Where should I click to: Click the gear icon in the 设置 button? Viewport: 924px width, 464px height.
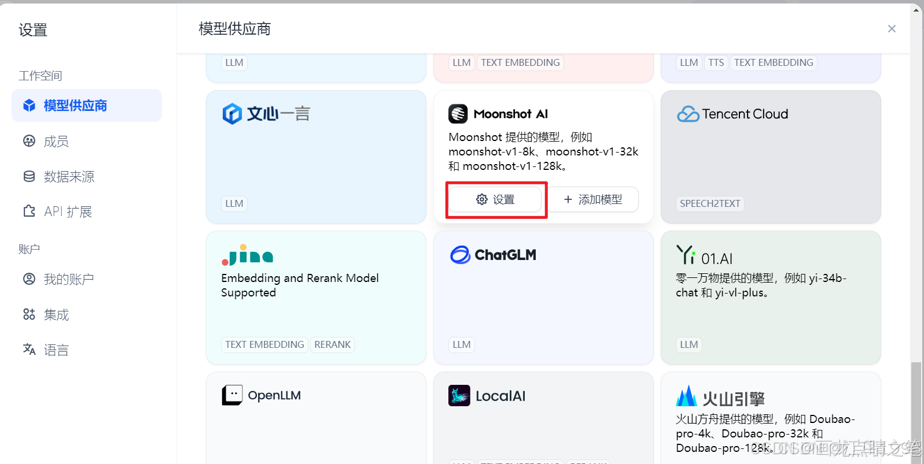pyautogui.click(x=482, y=199)
